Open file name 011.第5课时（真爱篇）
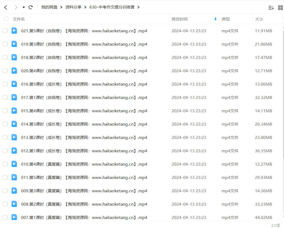 click(x=84, y=178)
